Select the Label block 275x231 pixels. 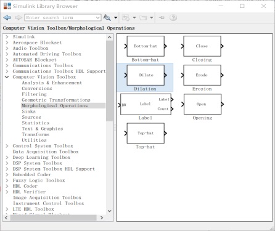pos(146,104)
